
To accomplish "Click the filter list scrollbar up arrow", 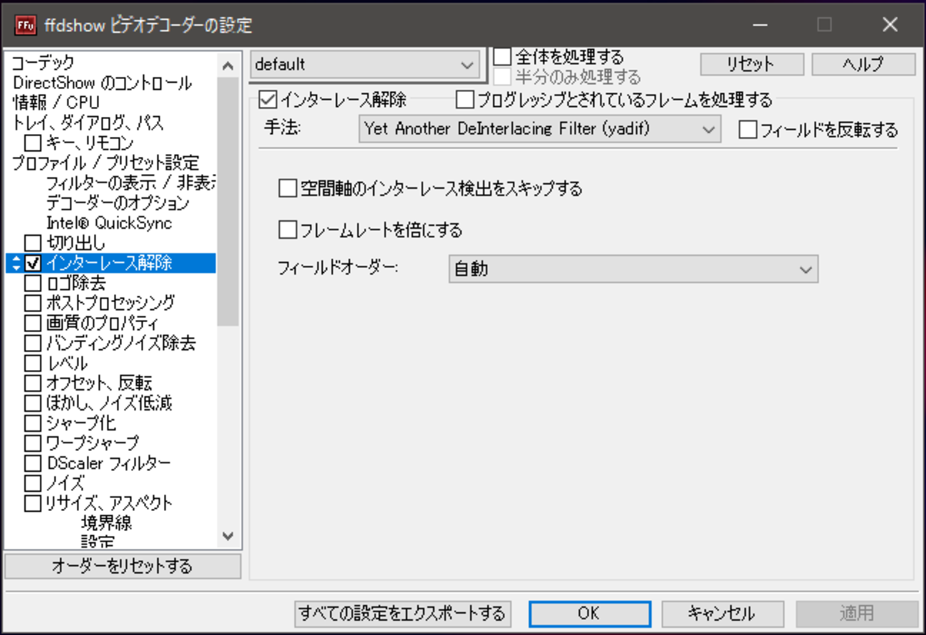I will (228, 66).
